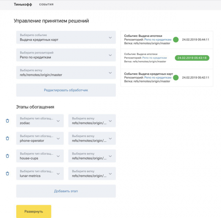Click green timestamp badge 24.02.2019 05:43:18
221x218 pixels.
click(x=192, y=58)
